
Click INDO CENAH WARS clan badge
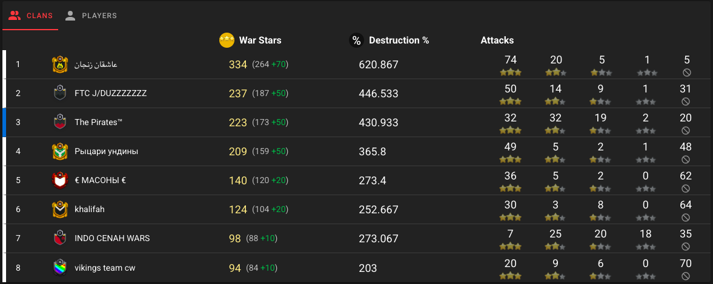(x=59, y=238)
